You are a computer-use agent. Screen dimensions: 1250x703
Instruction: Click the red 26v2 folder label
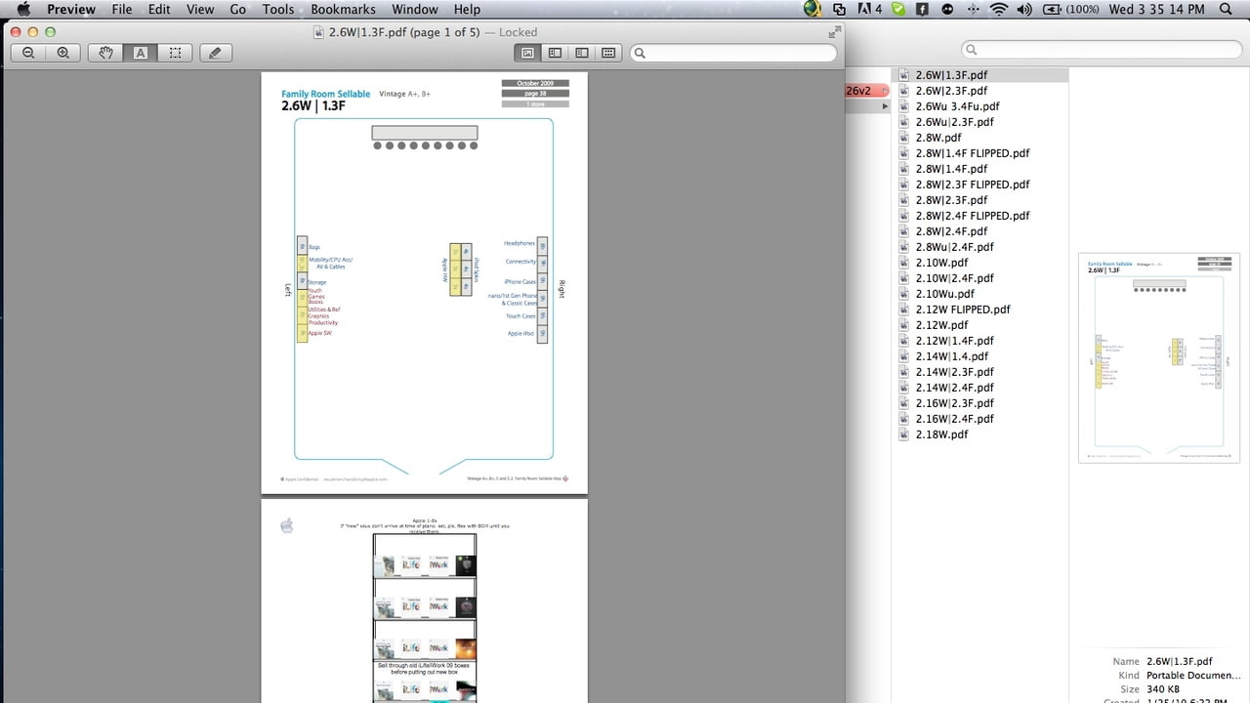coord(859,91)
